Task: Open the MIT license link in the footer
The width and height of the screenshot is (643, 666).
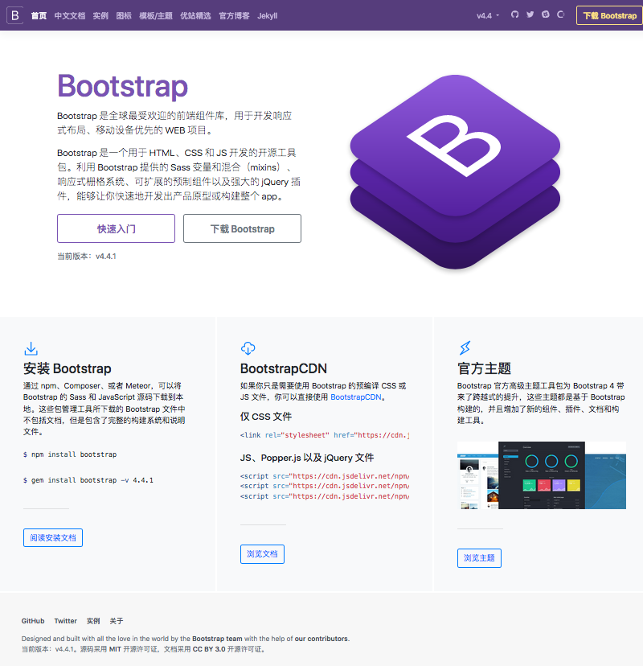Action: coord(115,649)
